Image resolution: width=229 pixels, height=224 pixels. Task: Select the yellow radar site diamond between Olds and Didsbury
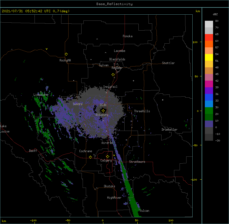coord(103,111)
